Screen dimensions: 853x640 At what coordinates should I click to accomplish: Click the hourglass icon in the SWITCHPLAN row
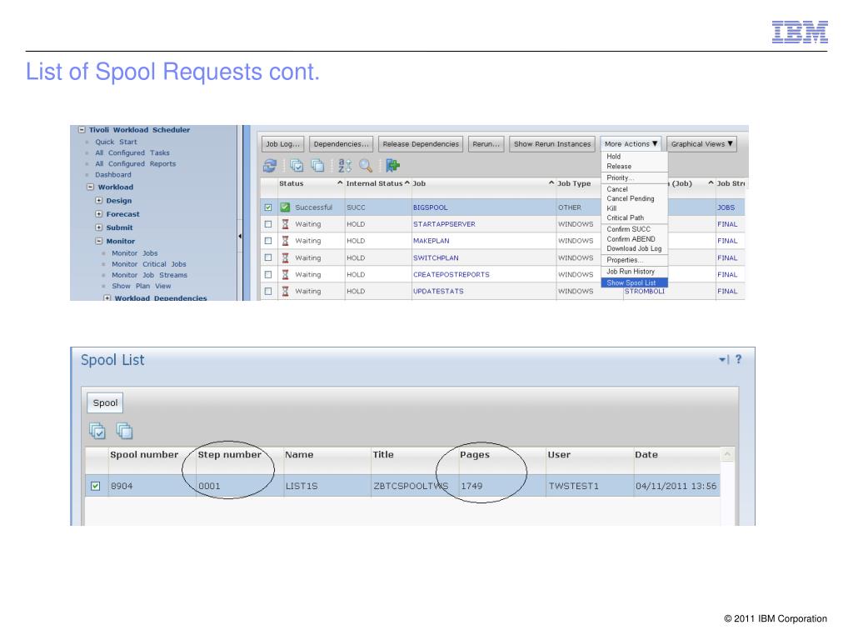pyautogui.click(x=285, y=258)
